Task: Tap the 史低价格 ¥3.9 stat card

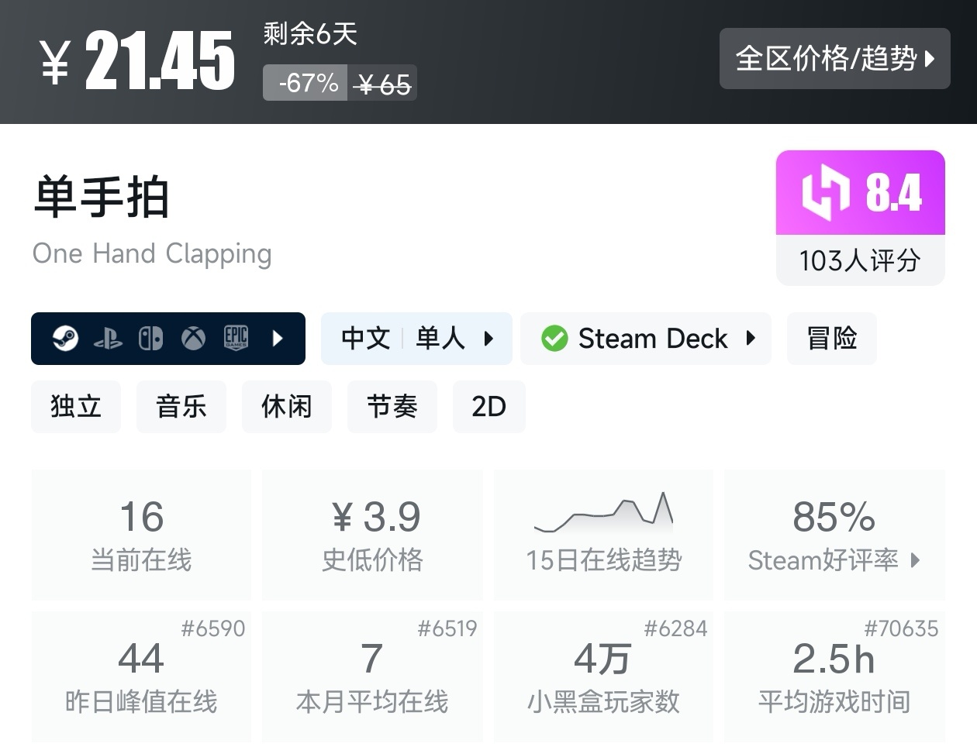Action: click(x=373, y=534)
